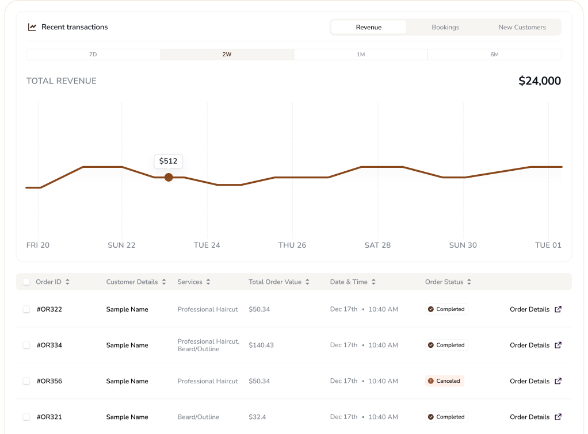588x434 pixels.
Task: Select the checkbox for order #OR322
Action: tap(26, 309)
